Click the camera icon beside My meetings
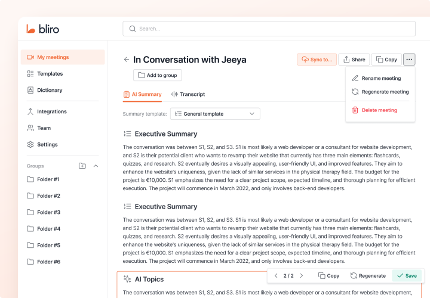The height and width of the screenshot is (298, 430). [30, 57]
